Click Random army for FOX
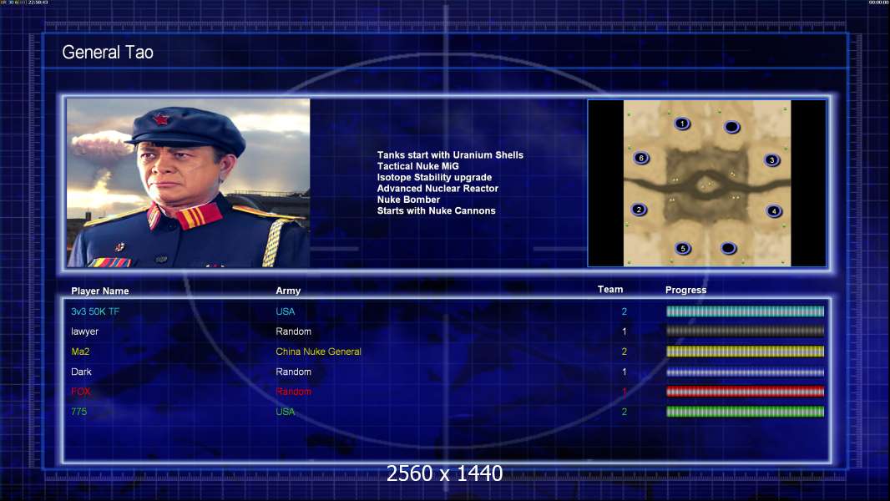 click(293, 392)
